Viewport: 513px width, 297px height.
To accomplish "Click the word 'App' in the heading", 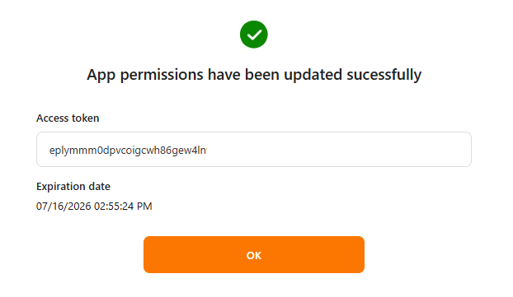I will [x=101, y=75].
